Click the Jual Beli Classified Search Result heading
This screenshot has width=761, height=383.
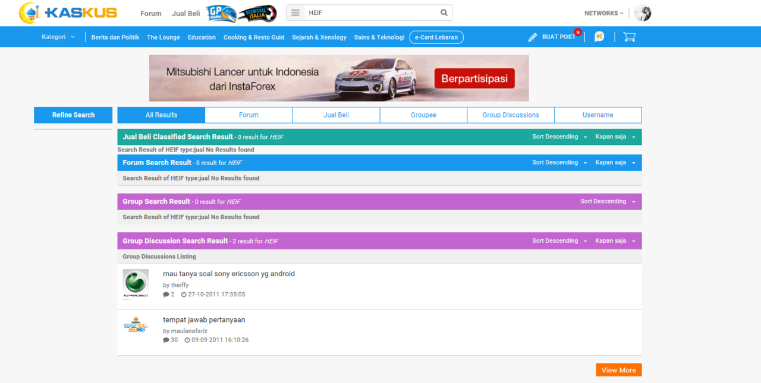click(x=178, y=137)
